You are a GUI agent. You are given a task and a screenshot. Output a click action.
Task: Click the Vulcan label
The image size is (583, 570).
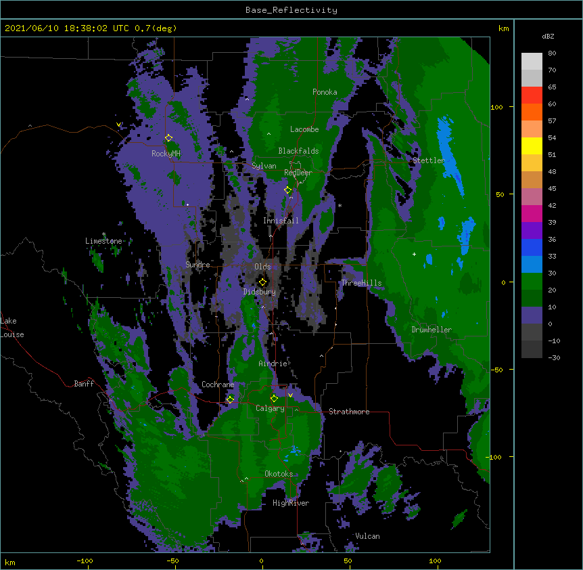tap(367, 536)
